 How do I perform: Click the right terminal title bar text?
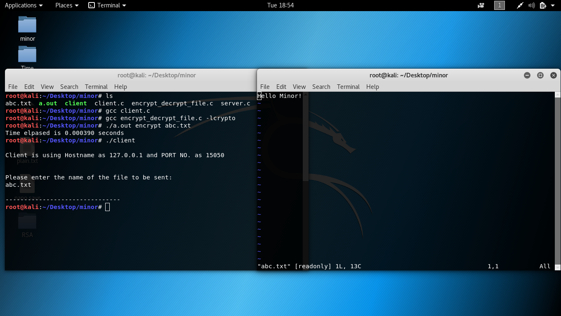coord(409,75)
